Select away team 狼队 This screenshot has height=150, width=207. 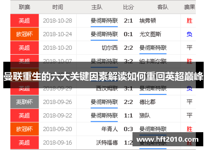[145, 116]
